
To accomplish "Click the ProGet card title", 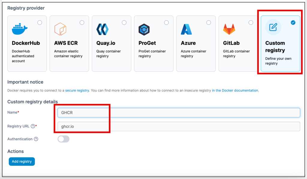I will click(x=147, y=43).
